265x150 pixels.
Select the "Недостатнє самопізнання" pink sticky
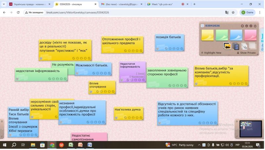[89, 137]
